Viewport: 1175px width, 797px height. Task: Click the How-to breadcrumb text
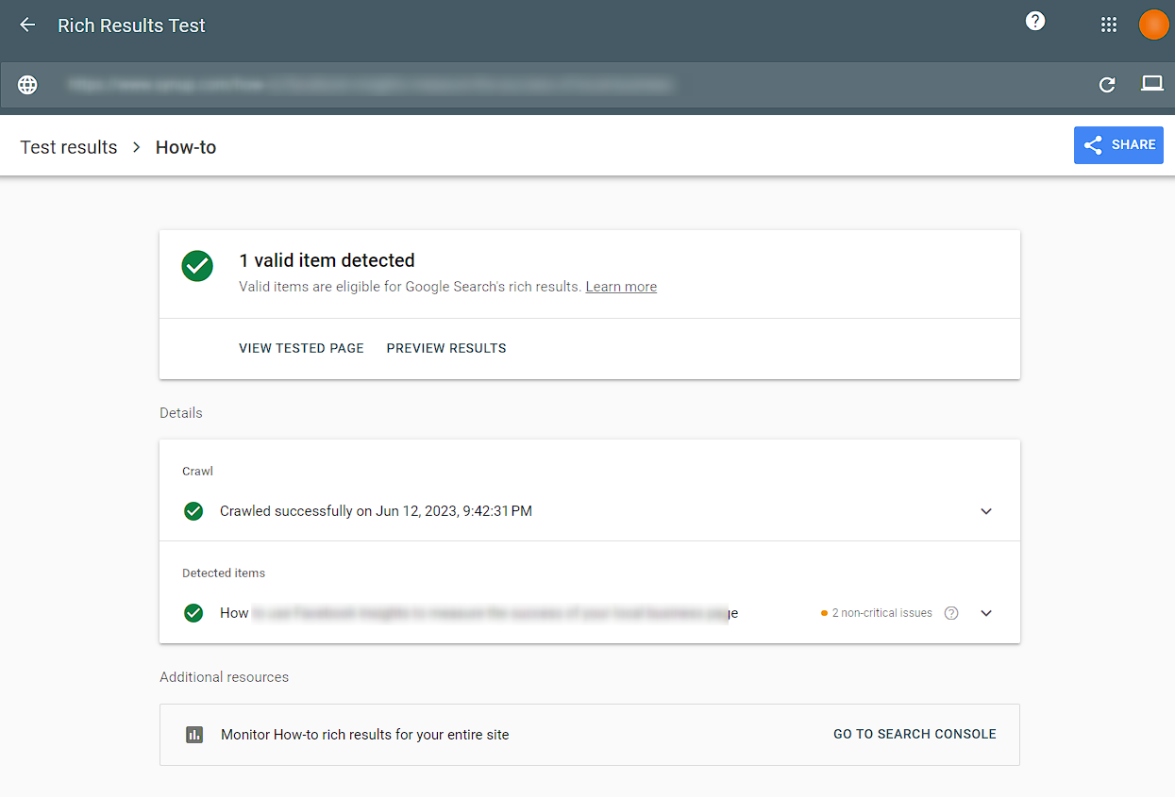(186, 147)
